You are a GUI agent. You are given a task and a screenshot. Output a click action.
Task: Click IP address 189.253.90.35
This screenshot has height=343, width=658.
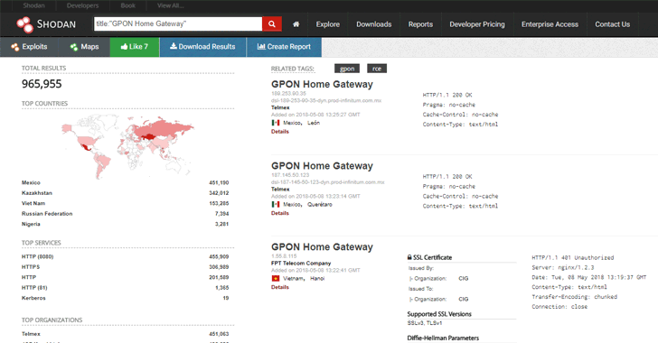[288, 94]
